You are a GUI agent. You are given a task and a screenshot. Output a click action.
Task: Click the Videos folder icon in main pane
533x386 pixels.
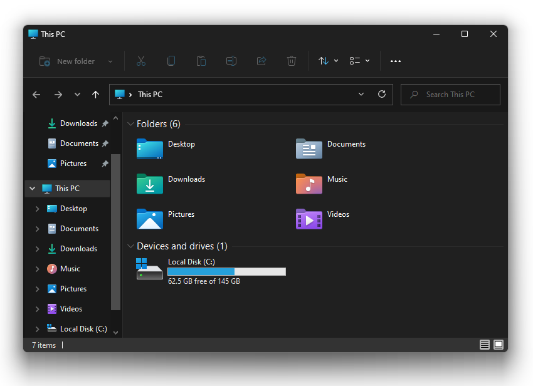pyautogui.click(x=309, y=219)
